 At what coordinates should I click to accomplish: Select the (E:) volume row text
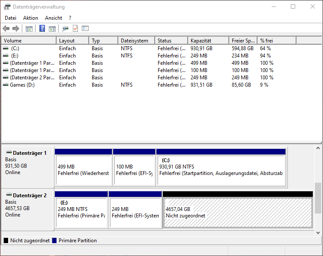tap(15, 56)
